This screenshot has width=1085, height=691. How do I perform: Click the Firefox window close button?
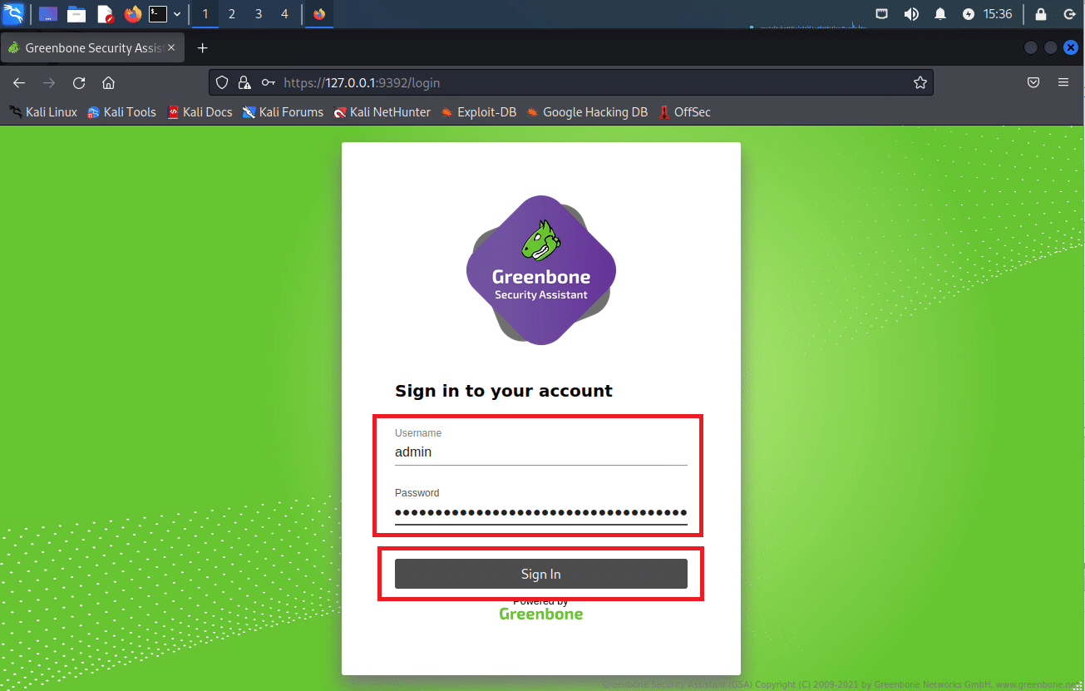click(1071, 48)
